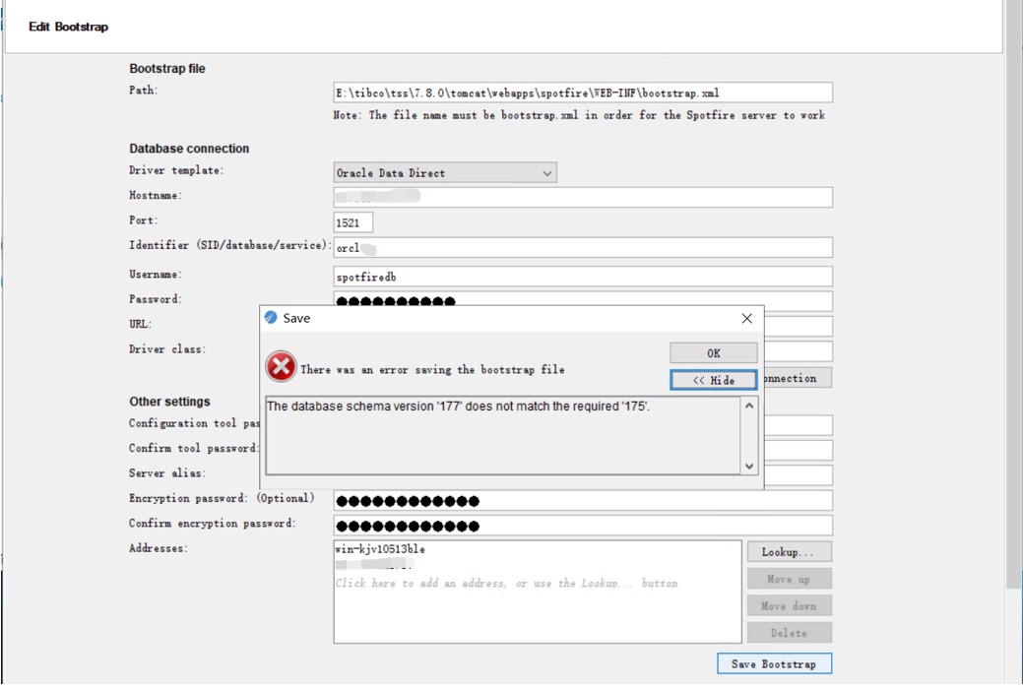The width and height of the screenshot is (1023, 688).
Task: Click the Server alias label
Action: point(167,472)
